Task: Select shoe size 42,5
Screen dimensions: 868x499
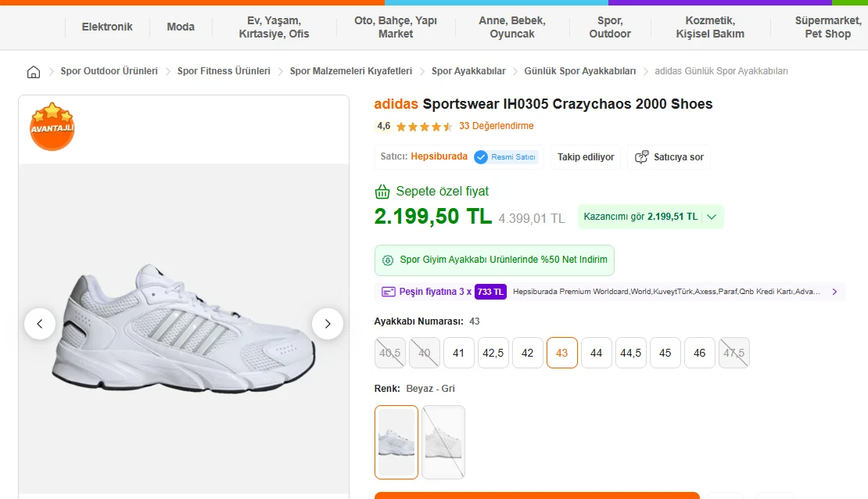Action: [493, 353]
